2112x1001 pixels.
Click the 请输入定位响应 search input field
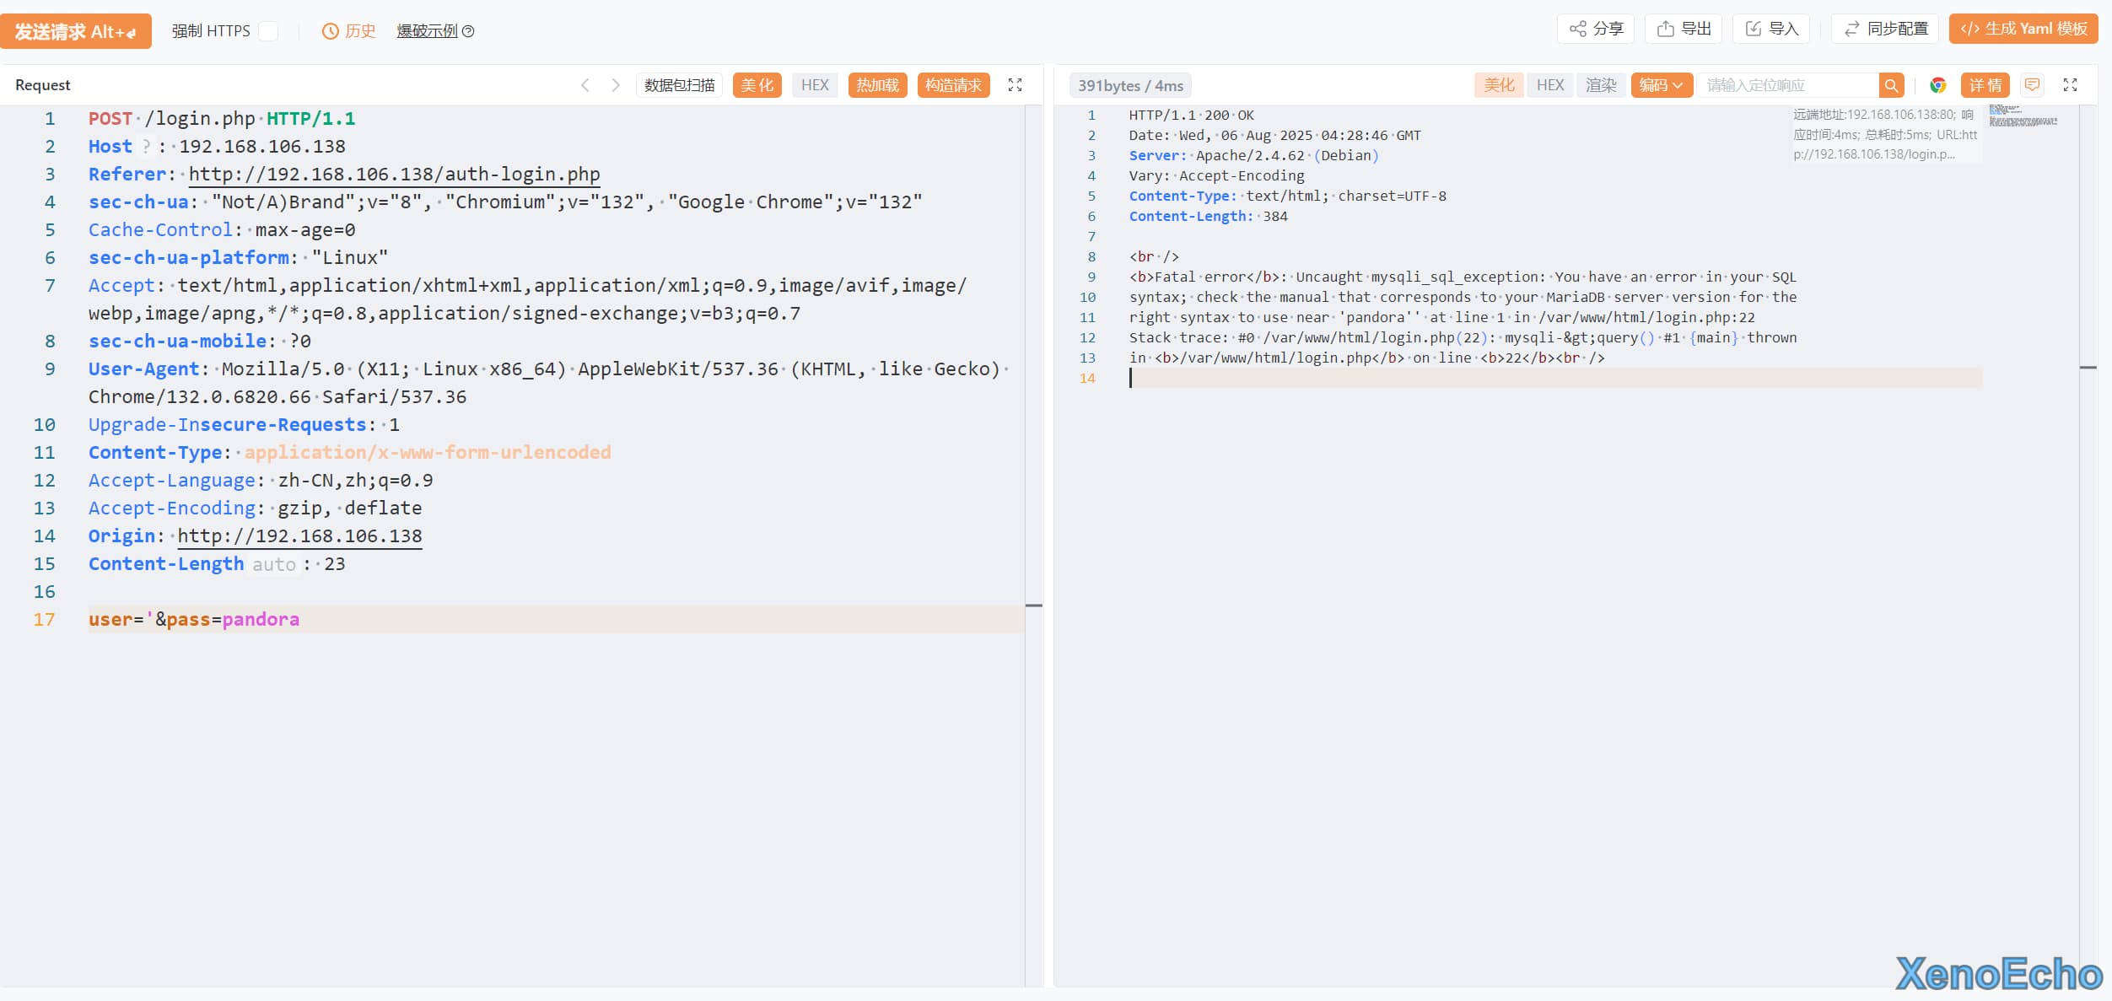1787,85
